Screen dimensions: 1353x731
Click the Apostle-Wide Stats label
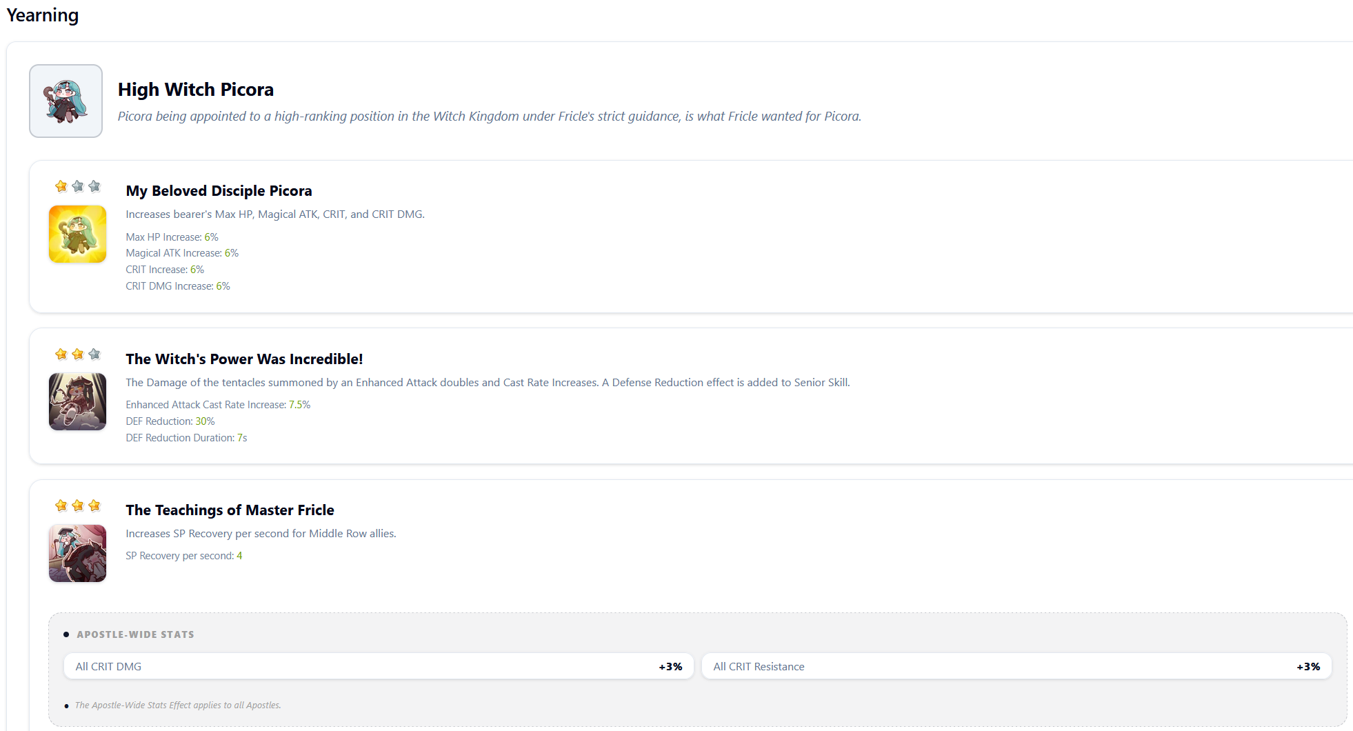(135, 634)
